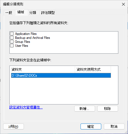Toggle the Group Files checkbox

click(x=12, y=42)
